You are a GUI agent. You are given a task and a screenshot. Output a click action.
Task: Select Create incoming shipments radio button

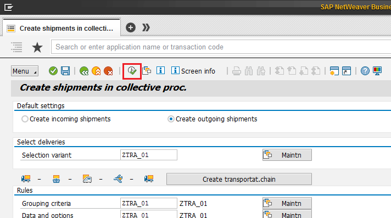click(x=25, y=119)
